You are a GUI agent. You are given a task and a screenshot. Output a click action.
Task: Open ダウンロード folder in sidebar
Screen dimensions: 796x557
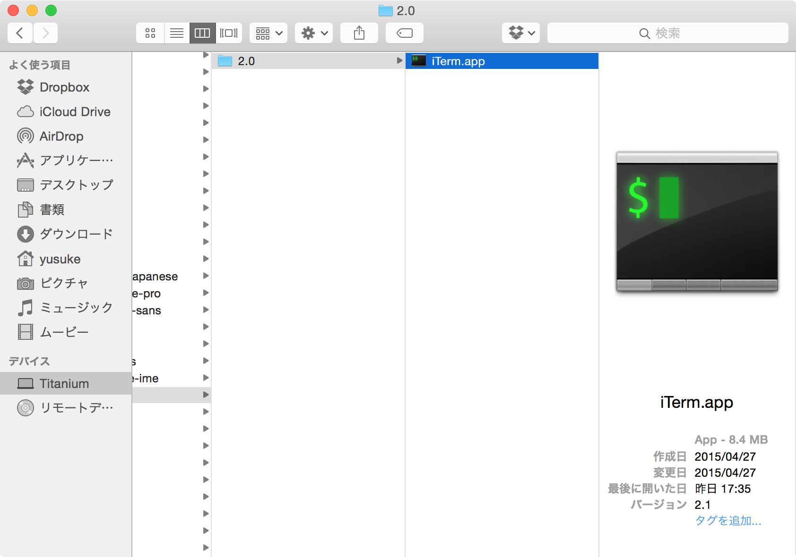pos(76,234)
